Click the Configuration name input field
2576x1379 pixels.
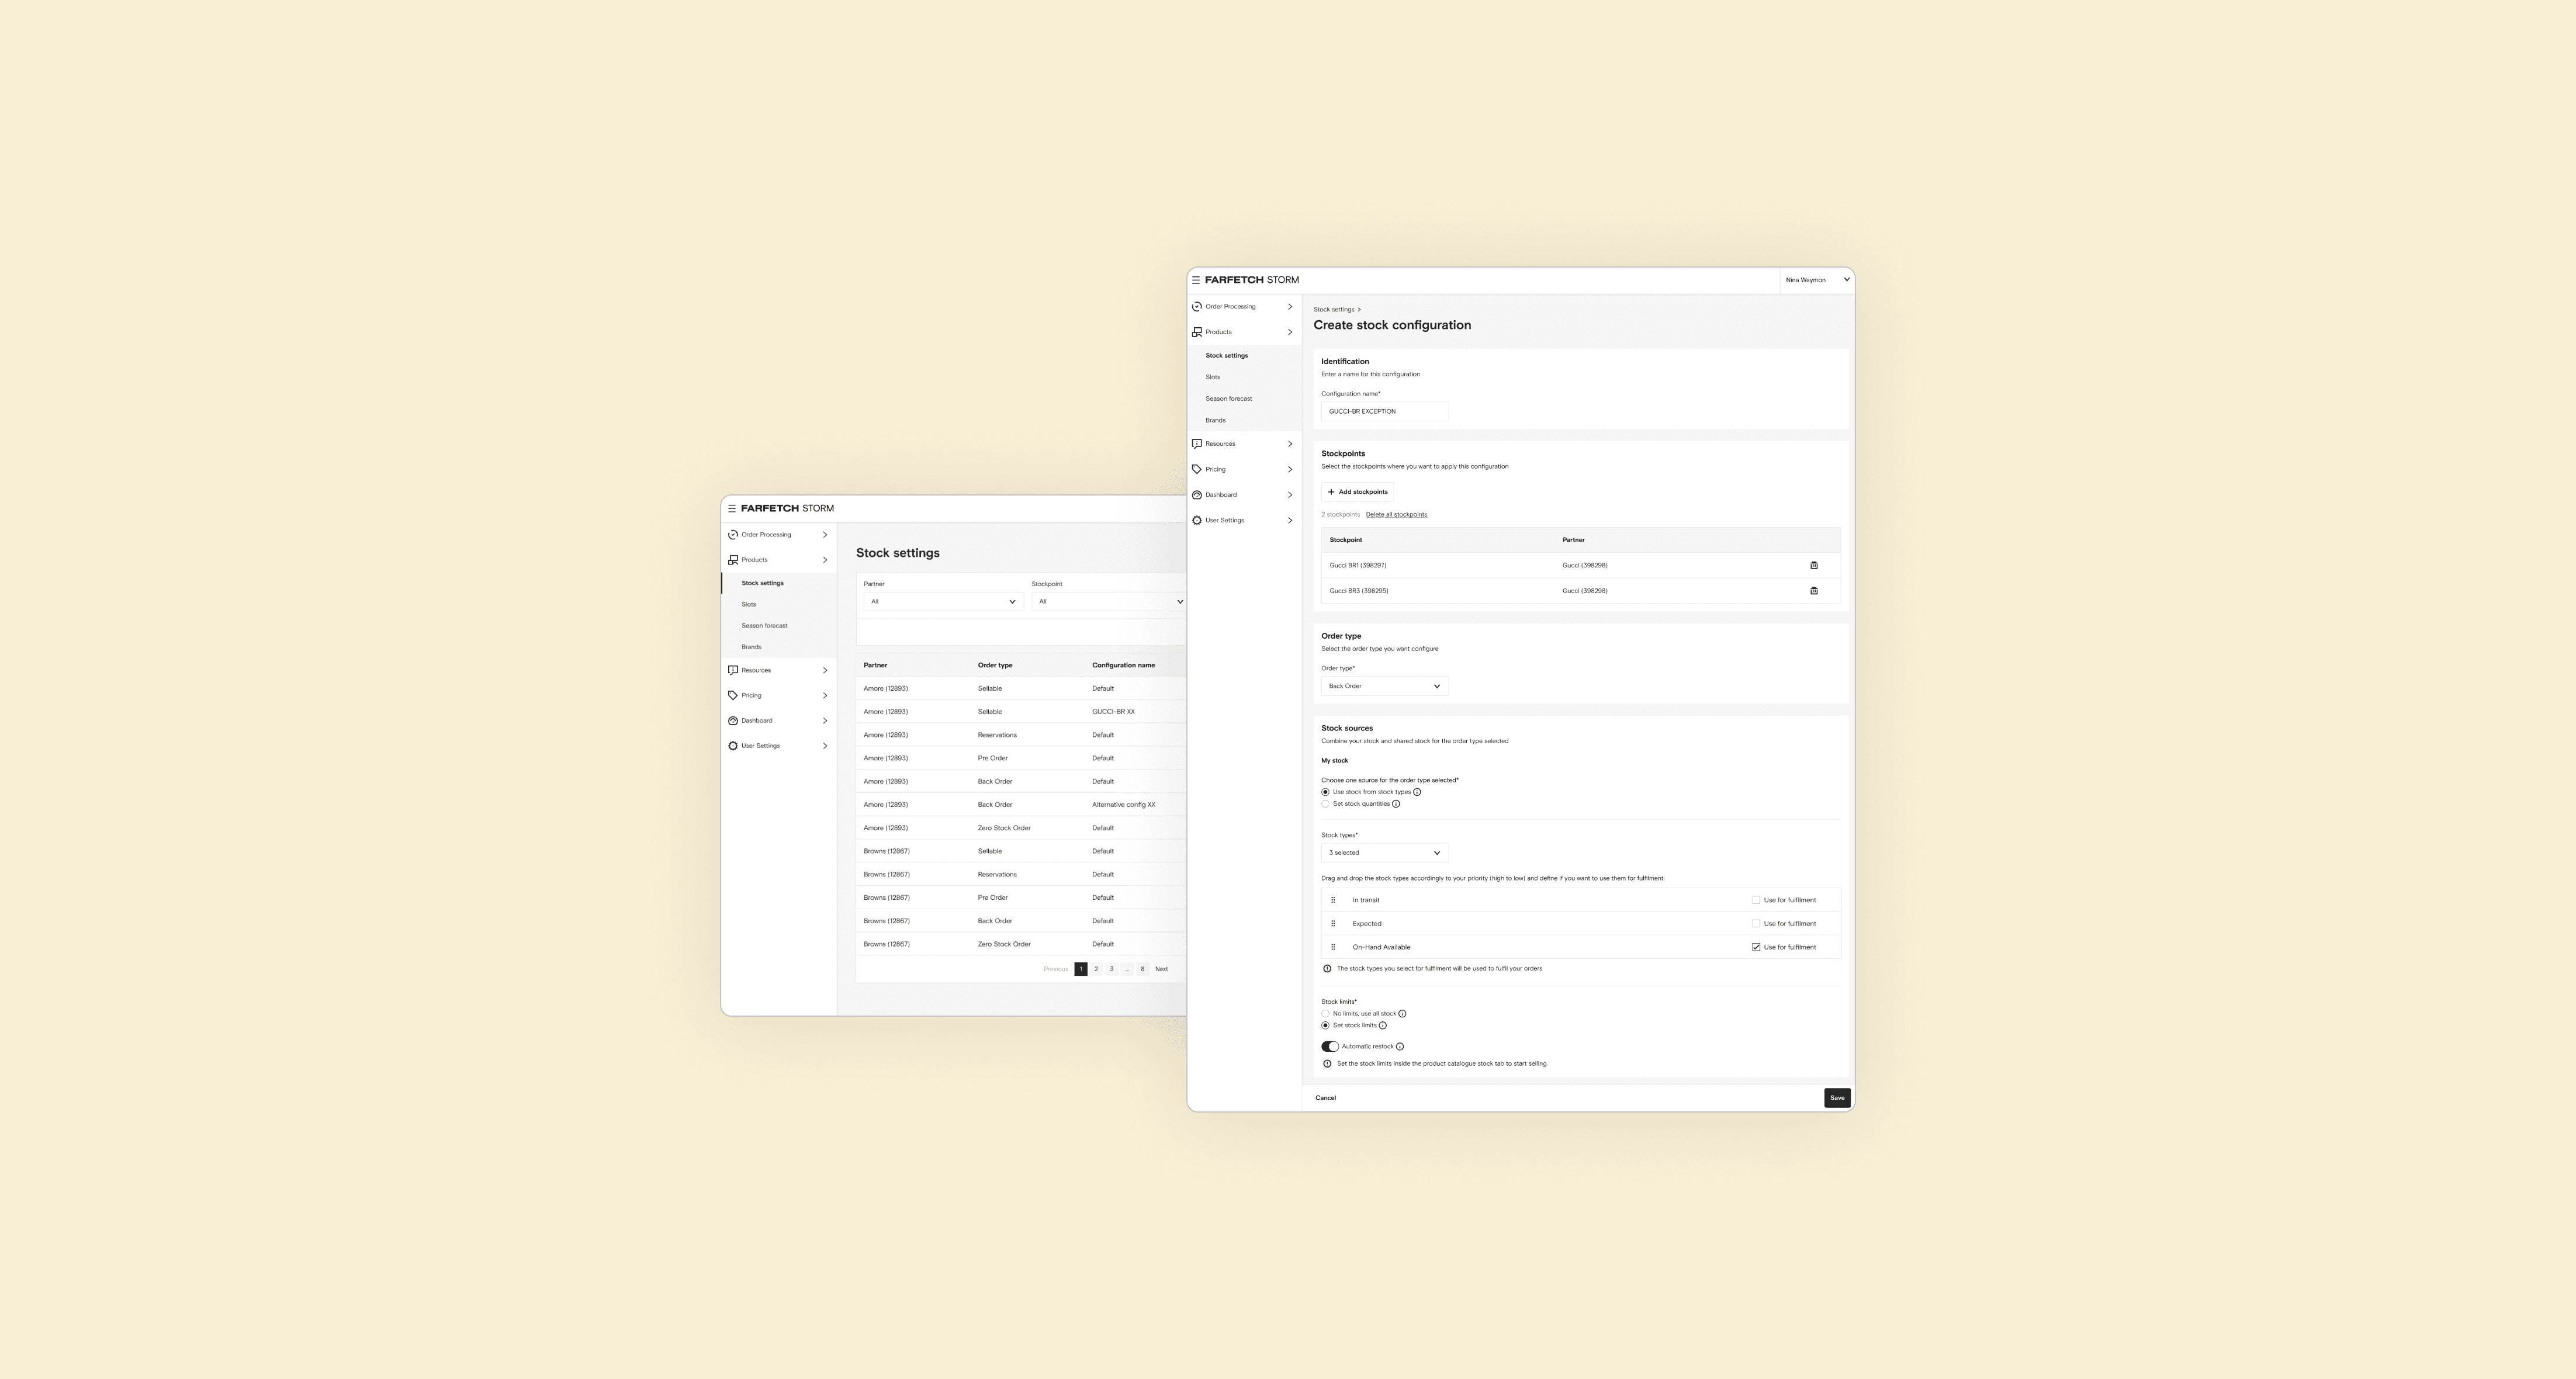(x=1384, y=411)
